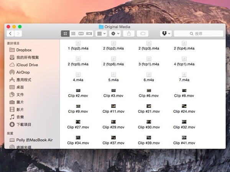This screenshot has width=230, height=172.
Task: Switch to icon view in toolbar
Action: click(65, 34)
